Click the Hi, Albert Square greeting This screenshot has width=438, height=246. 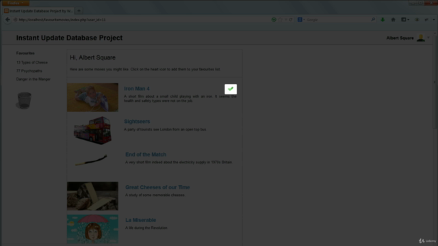point(92,57)
